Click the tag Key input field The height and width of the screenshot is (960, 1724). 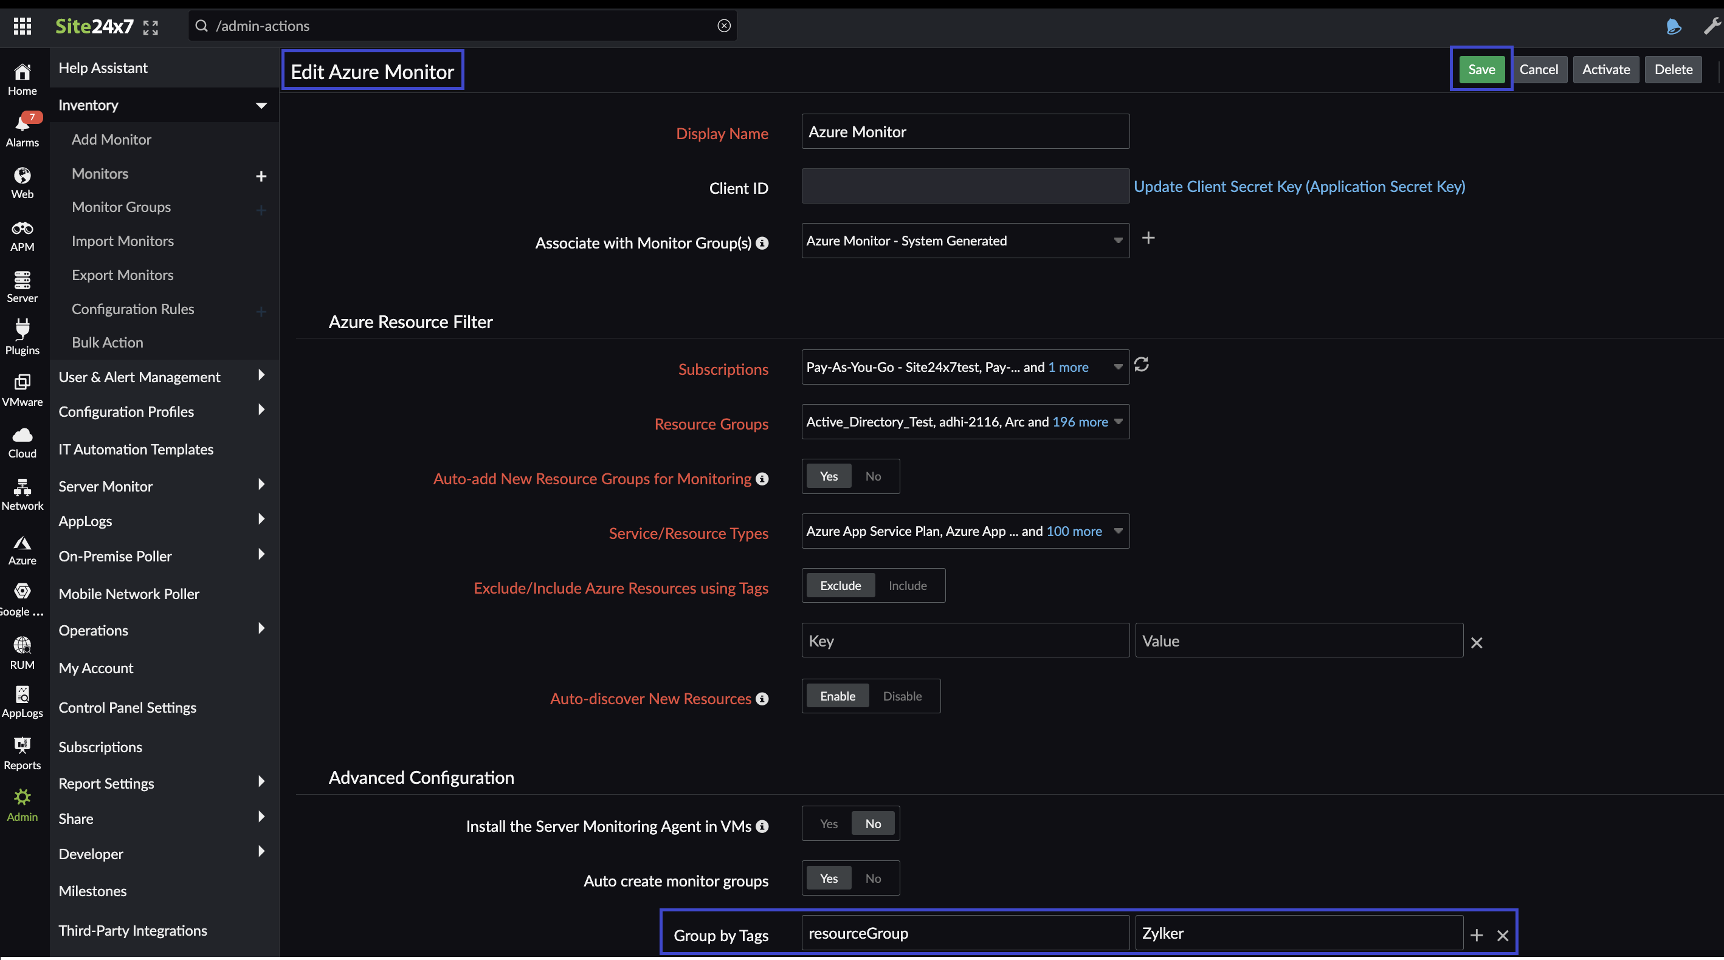pyautogui.click(x=965, y=641)
